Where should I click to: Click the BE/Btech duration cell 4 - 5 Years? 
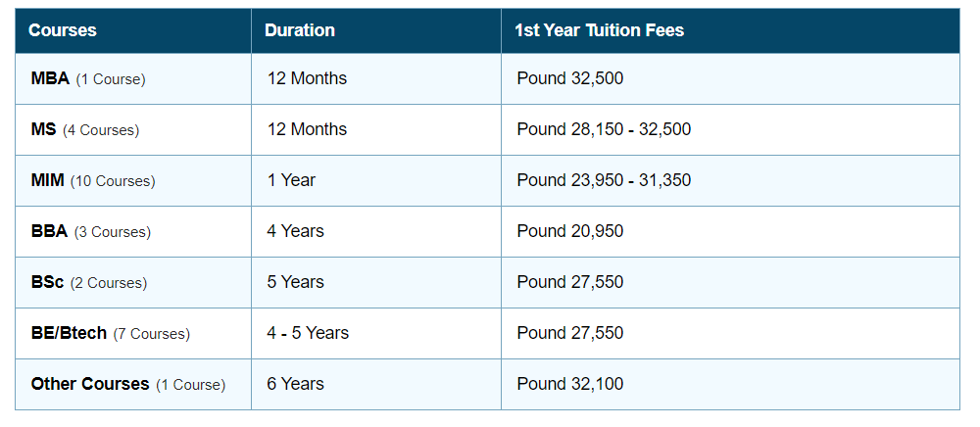click(308, 333)
